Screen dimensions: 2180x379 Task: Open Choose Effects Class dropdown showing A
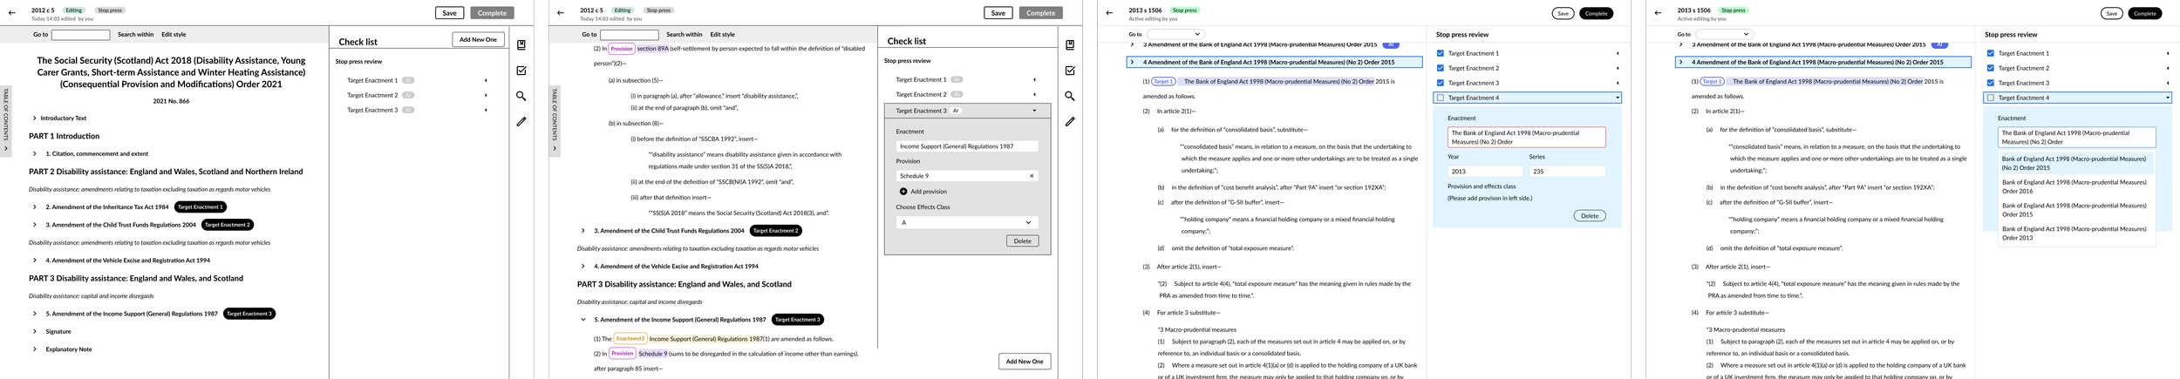(x=966, y=223)
